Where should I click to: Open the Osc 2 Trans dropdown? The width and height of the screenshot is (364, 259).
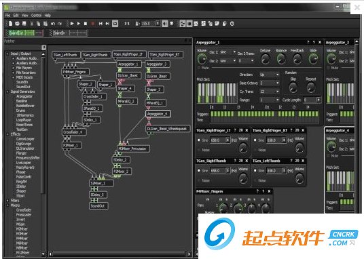[x=247, y=61]
